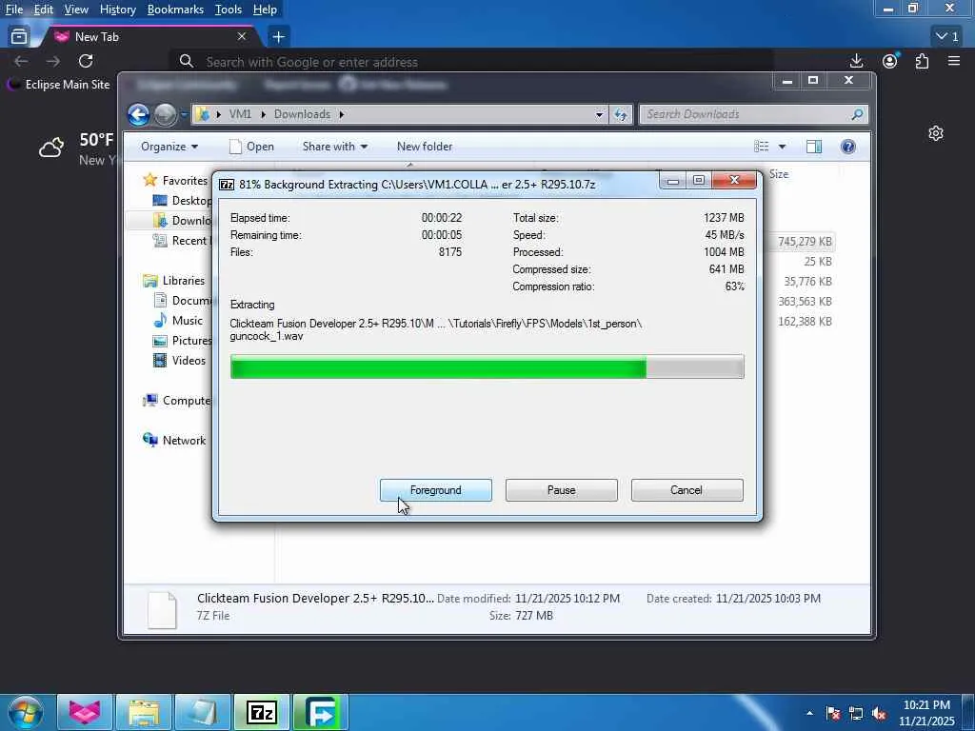Viewport: 975px width, 731px height.
Task: Open the Organize dropdown menu
Action: point(169,147)
